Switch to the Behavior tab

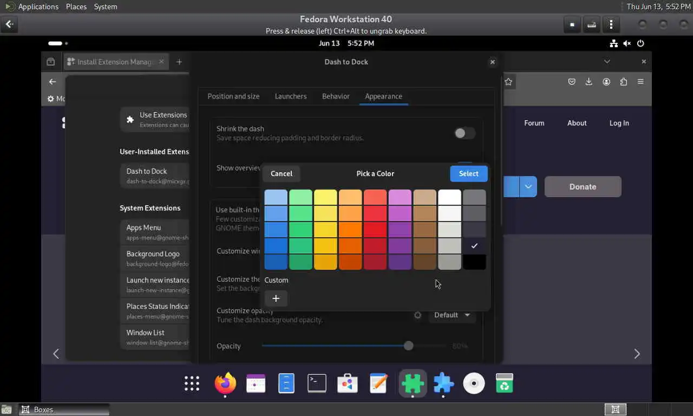click(x=336, y=96)
